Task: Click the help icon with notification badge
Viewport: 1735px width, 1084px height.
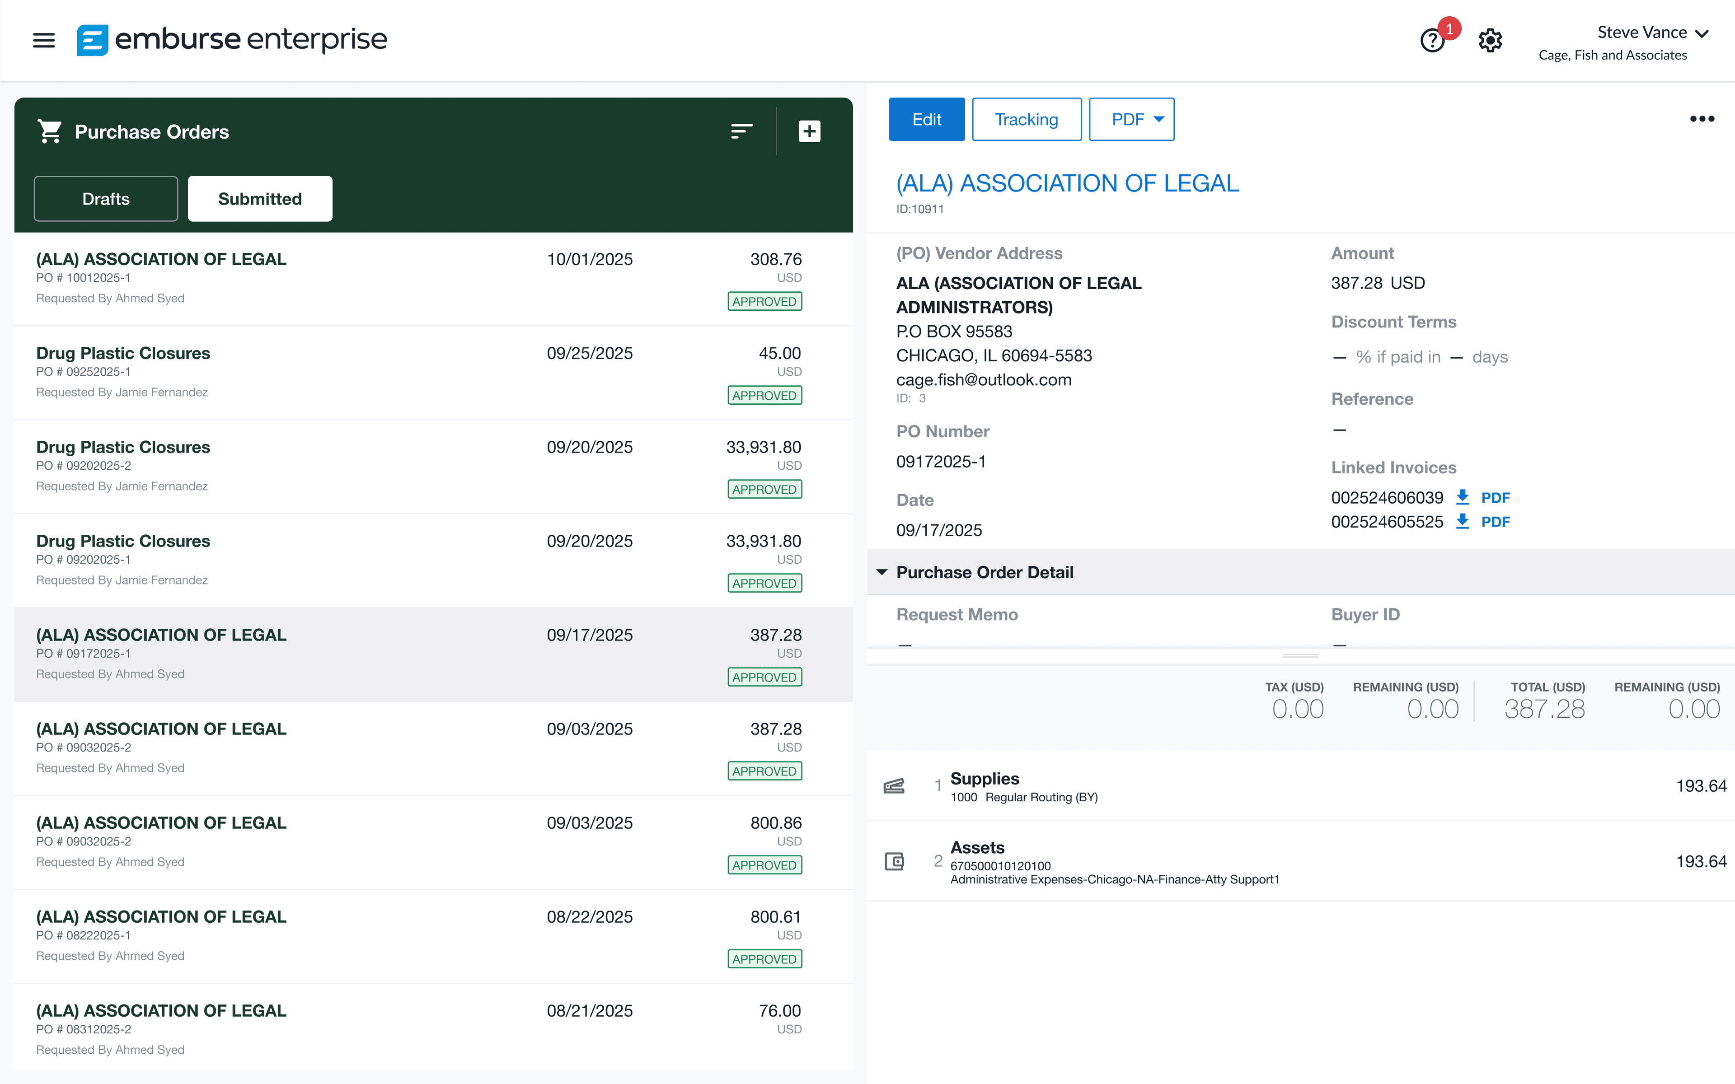Action: click(x=1432, y=40)
